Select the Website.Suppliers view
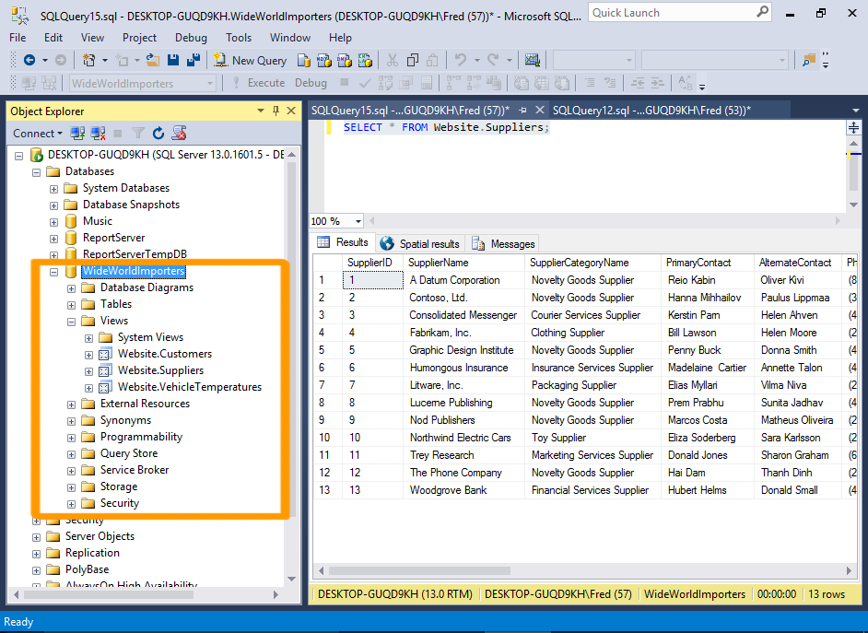Image resolution: width=868 pixels, height=633 pixels. coord(160,370)
